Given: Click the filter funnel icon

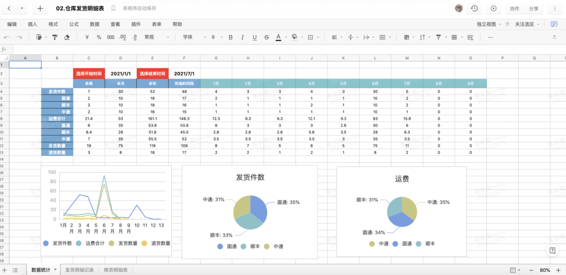Looking at the screenshot, I should pyautogui.click(x=439, y=37).
